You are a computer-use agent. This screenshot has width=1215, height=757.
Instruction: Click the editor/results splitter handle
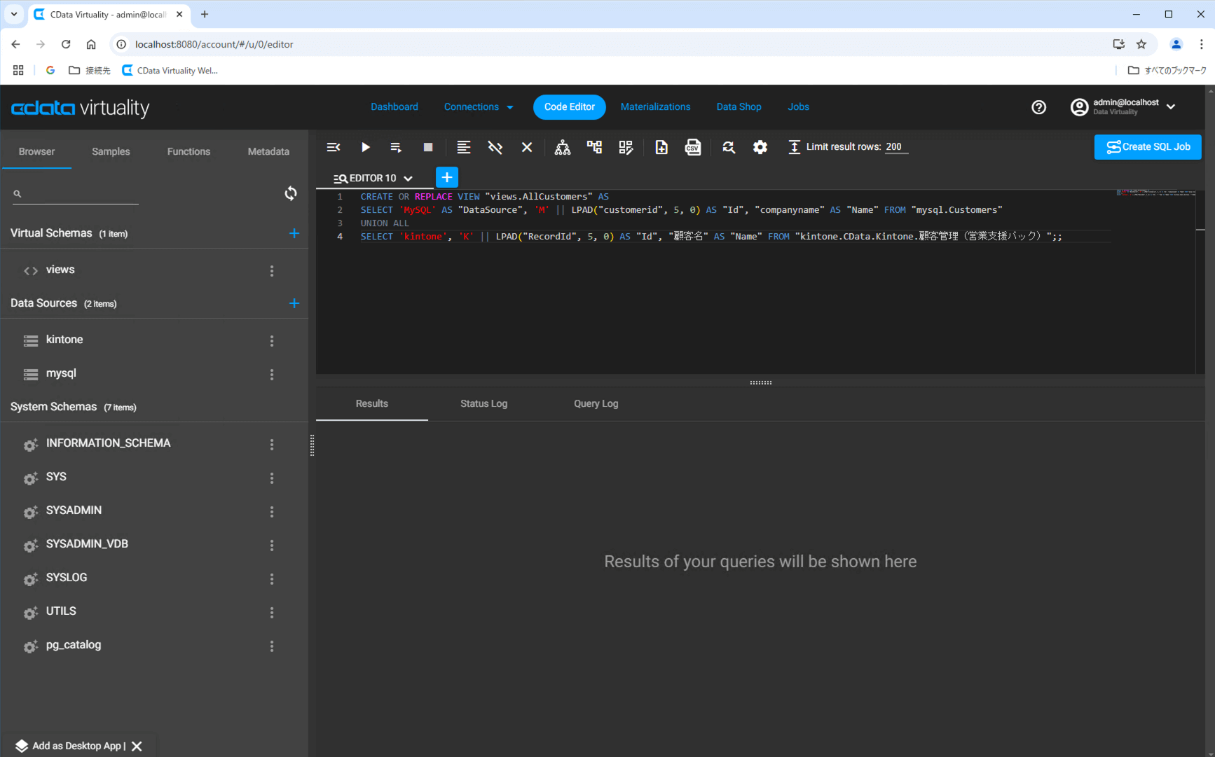[760, 382]
